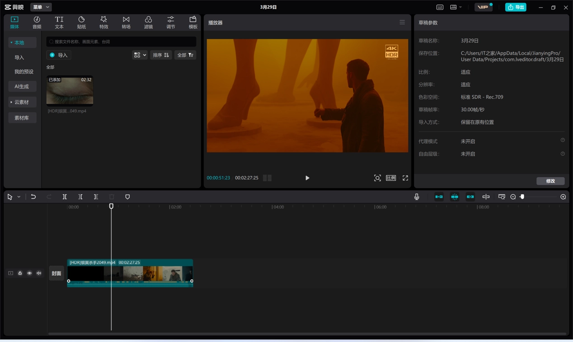
Task: Click the undo arrow in timeline toolbar
Action: [33, 197]
